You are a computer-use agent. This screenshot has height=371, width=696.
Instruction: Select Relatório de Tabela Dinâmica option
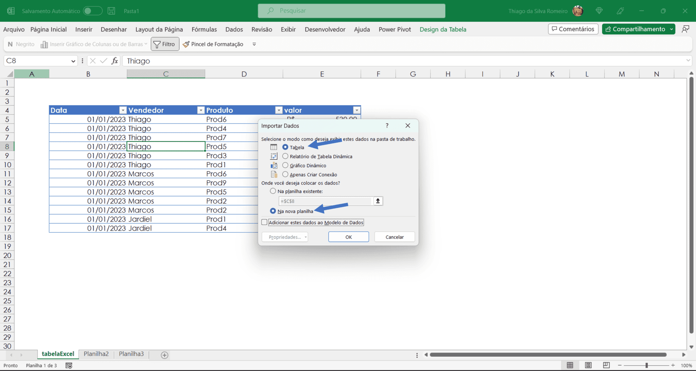[x=285, y=156]
